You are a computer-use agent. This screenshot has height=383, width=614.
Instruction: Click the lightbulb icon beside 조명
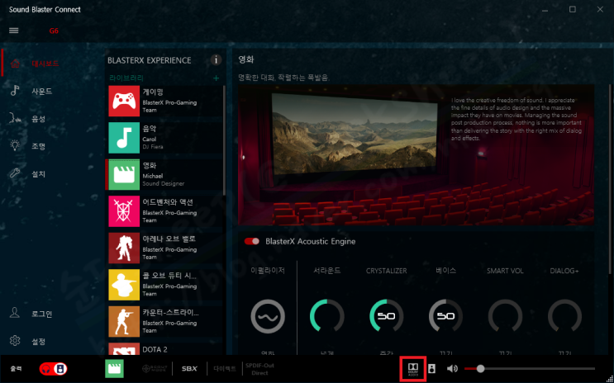pyautogui.click(x=15, y=145)
